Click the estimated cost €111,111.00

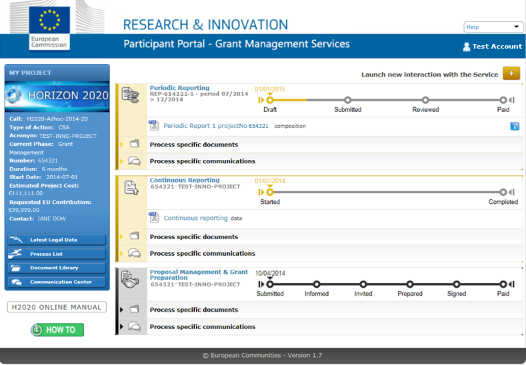tap(26, 193)
